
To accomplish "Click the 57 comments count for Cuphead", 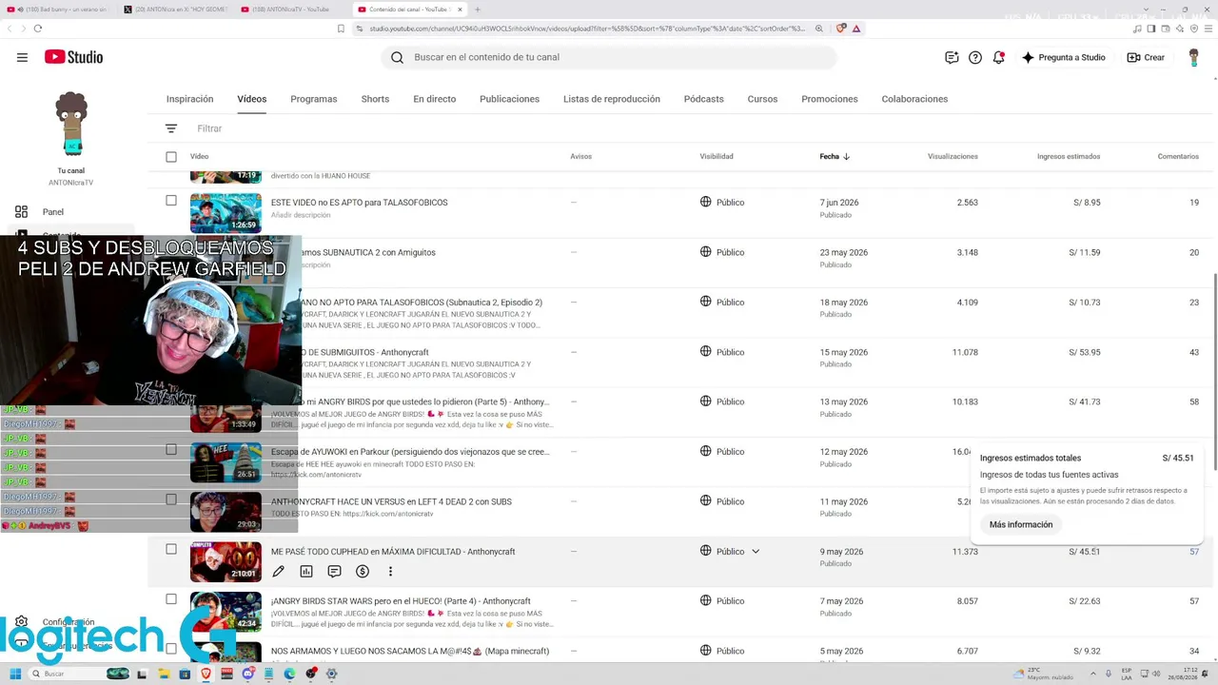I will coord(1194,552).
